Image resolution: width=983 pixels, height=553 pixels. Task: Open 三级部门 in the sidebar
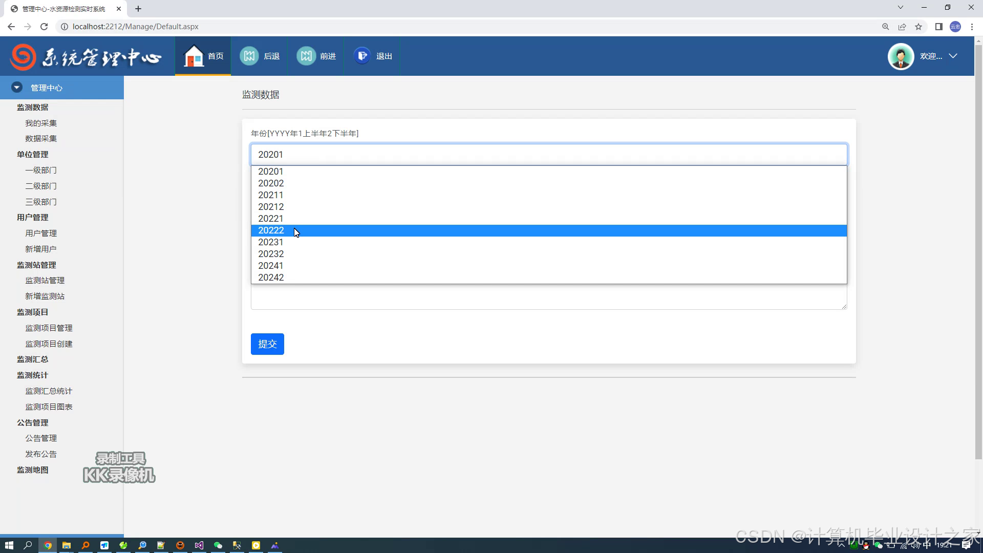click(41, 202)
